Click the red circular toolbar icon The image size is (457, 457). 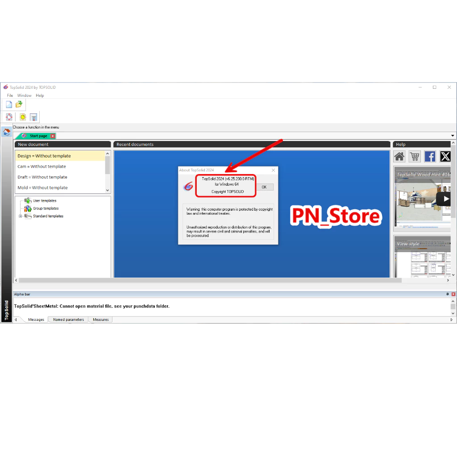click(9, 117)
